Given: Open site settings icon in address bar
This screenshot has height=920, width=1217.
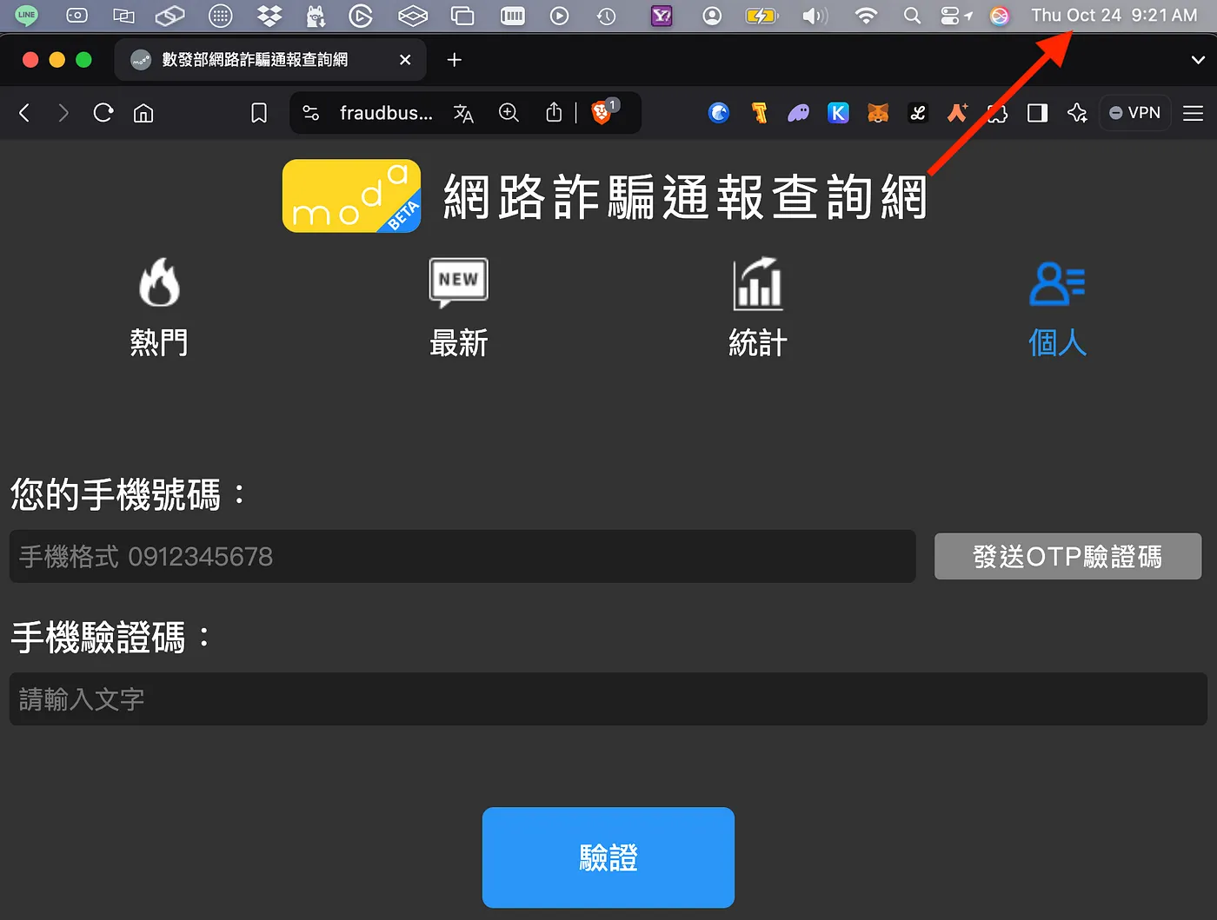Looking at the screenshot, I should coord(310,113).
